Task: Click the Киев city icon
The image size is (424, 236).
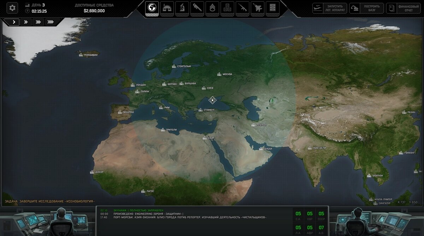Action: click(x=204, y=88)
